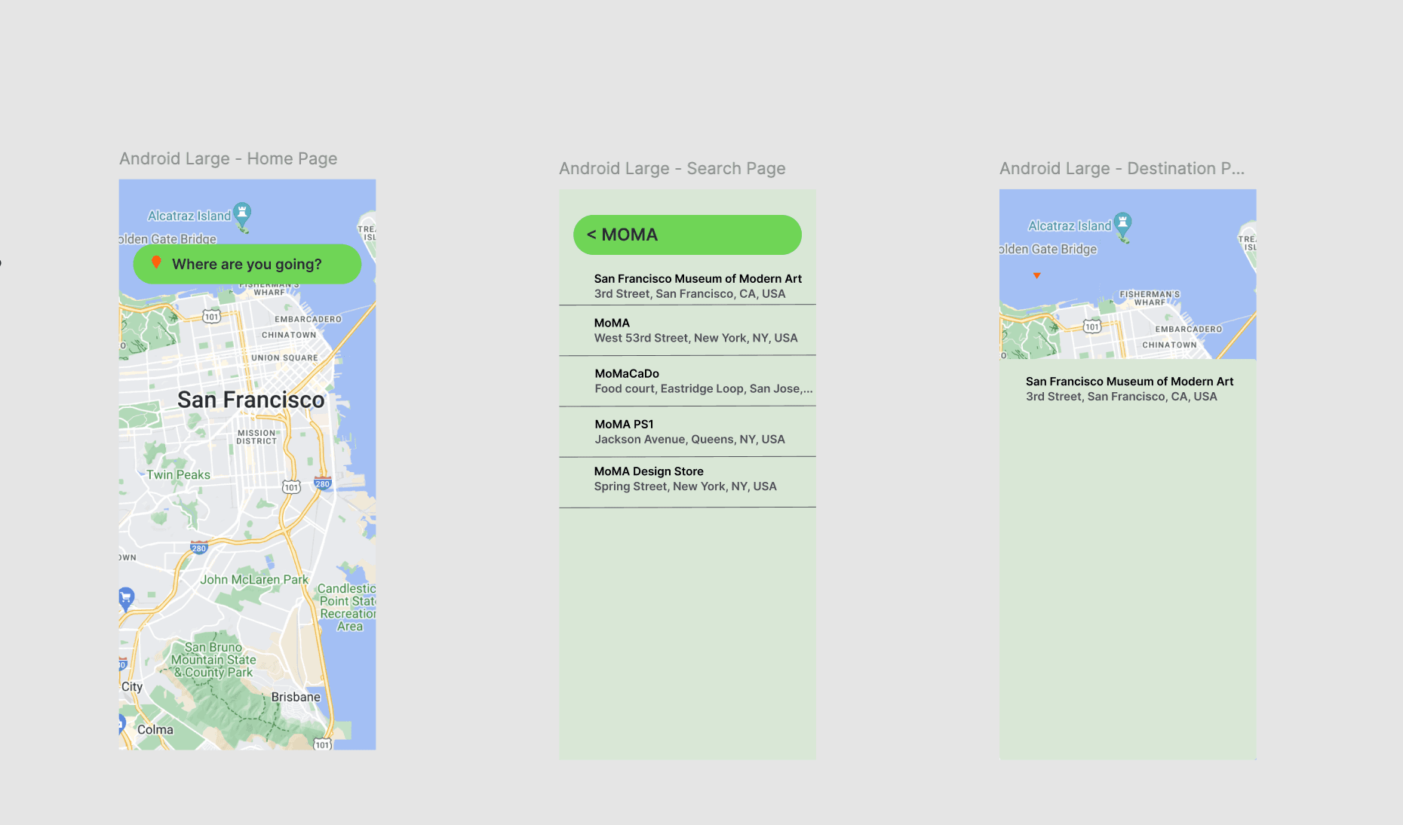This screenshot has width=1403, height=825.
Task: Click the San Bruno Mountain State Park label
Action: (x=214, y=659)
